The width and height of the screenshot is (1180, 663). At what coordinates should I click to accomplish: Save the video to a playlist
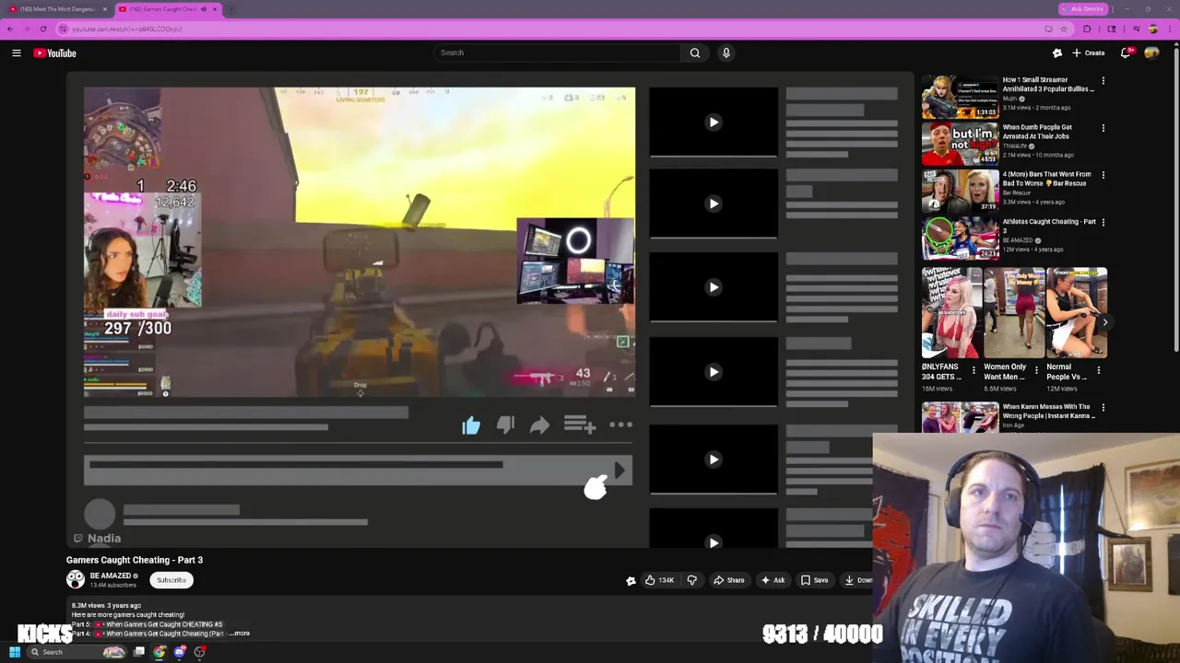pos(815,580)
